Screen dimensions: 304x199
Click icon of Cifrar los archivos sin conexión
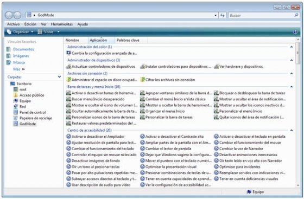[x=142, y=80]
